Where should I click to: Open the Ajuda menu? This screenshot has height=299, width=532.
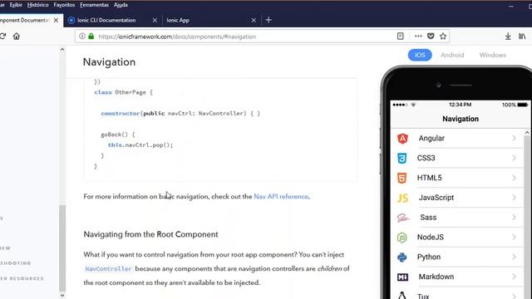pyautogui.click(x=121, y=5)
